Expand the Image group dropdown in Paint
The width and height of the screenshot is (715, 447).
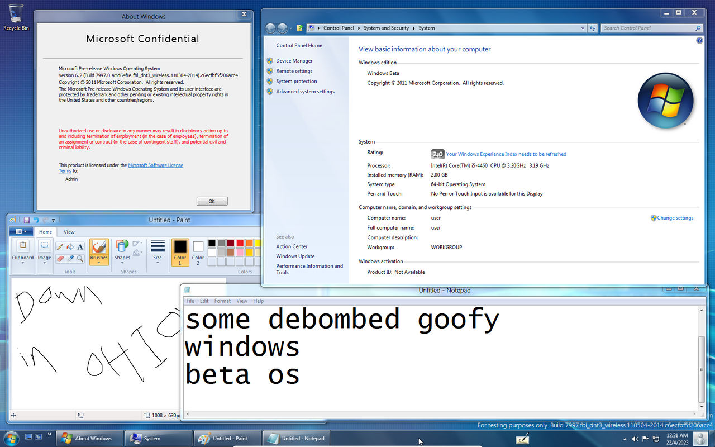tap(44, 261)
